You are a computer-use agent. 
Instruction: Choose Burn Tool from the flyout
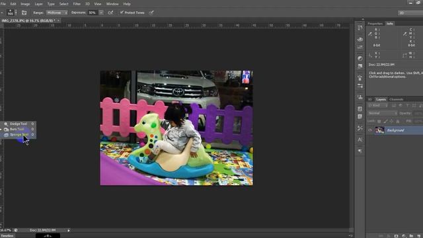click(18, 130)
